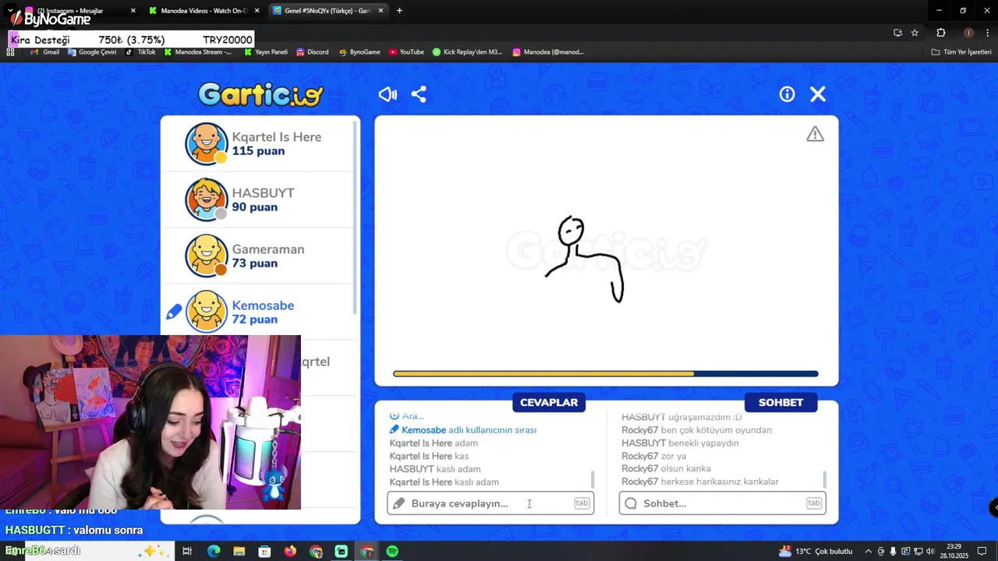Open the YouTube bookmark
The height and width of the screenshot is (561, 998).
click(x=406, y=52)
